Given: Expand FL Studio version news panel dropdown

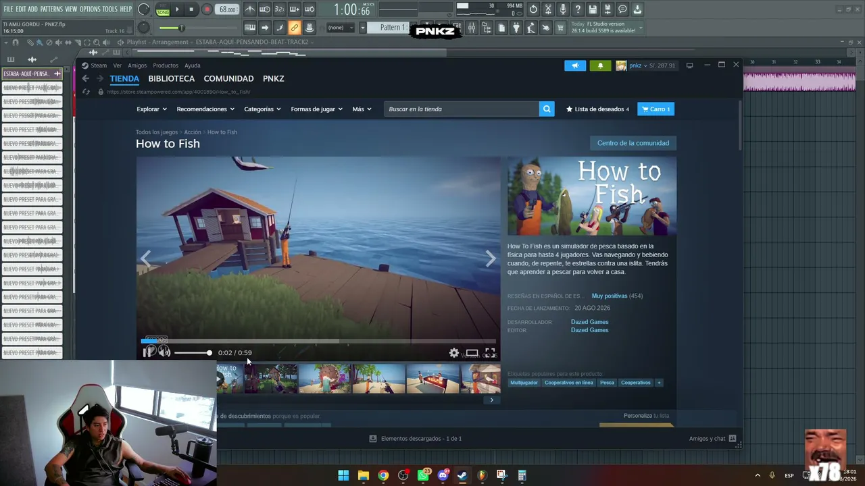Looking at the screenshot, I should [641, 28].
